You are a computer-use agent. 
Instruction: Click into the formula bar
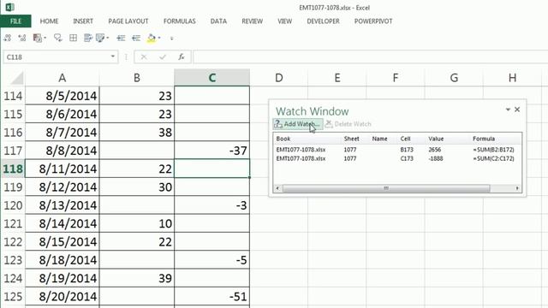[370, 57]
